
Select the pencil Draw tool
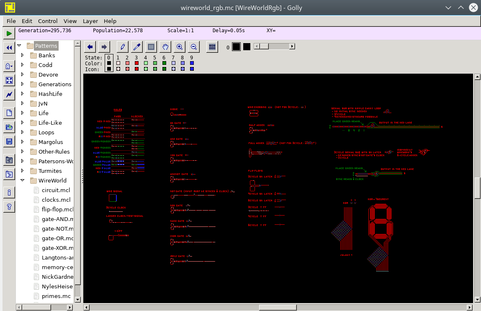(122, 47)
